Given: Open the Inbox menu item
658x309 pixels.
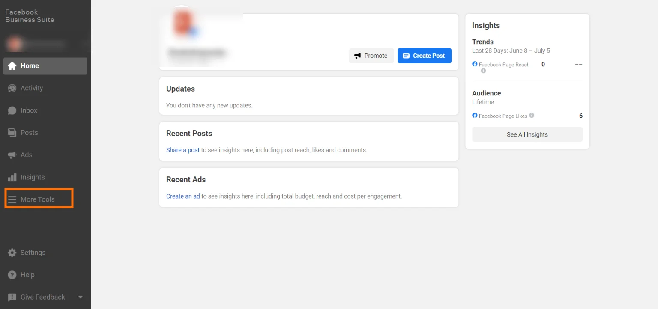Looking at the screenshot, I should (45, 110).
